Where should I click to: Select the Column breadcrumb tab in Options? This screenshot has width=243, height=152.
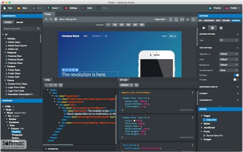point(226,21)
